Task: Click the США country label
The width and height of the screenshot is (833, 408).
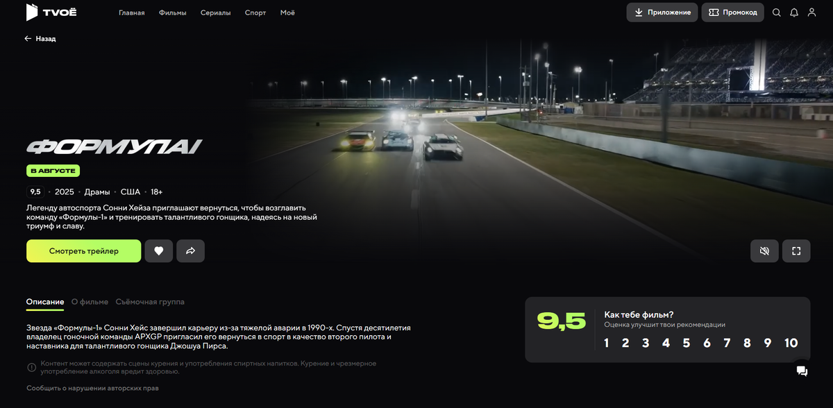Action: tap(131, 192)
